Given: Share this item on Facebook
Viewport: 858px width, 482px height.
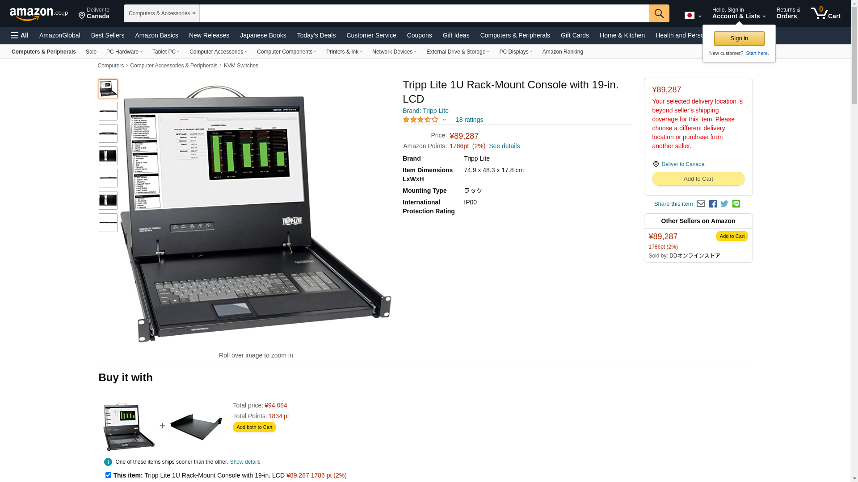Looking at the screenshot, I should tap(713, 204).
